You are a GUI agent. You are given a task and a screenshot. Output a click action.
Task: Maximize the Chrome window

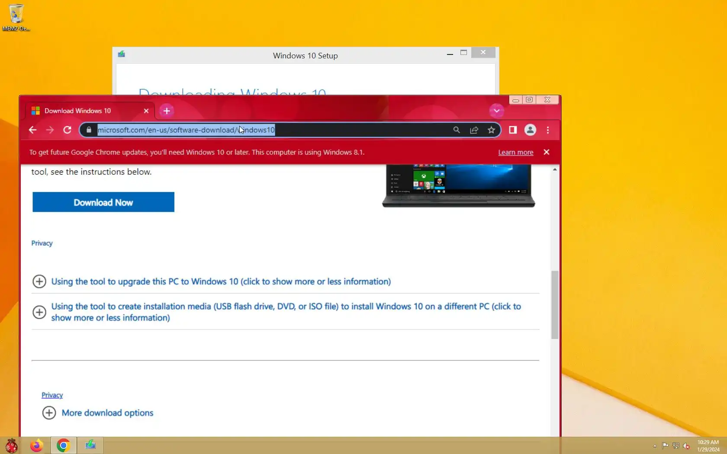pyautogui.click(x=529, y=100)
